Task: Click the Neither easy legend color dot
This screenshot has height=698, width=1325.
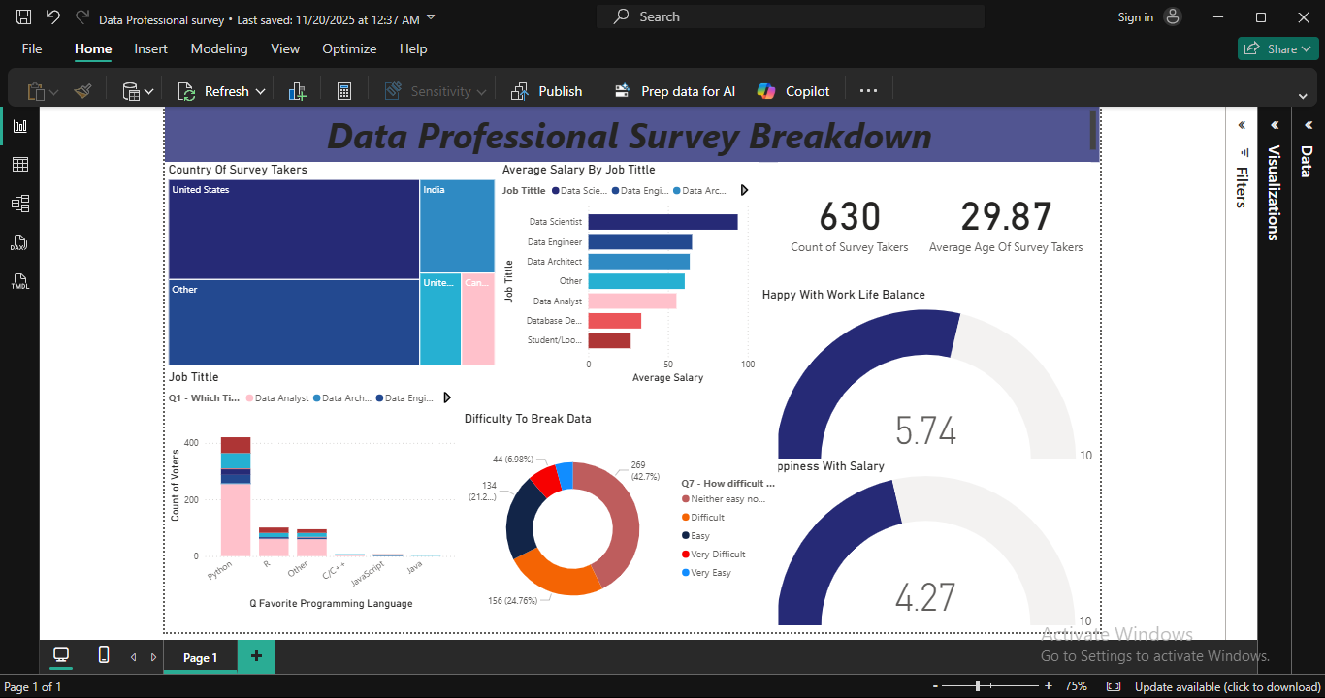Action: coord(686,498)
